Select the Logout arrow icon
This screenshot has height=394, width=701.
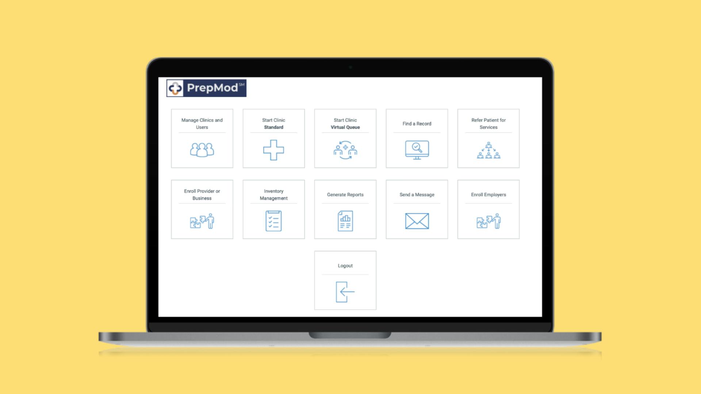345,291
